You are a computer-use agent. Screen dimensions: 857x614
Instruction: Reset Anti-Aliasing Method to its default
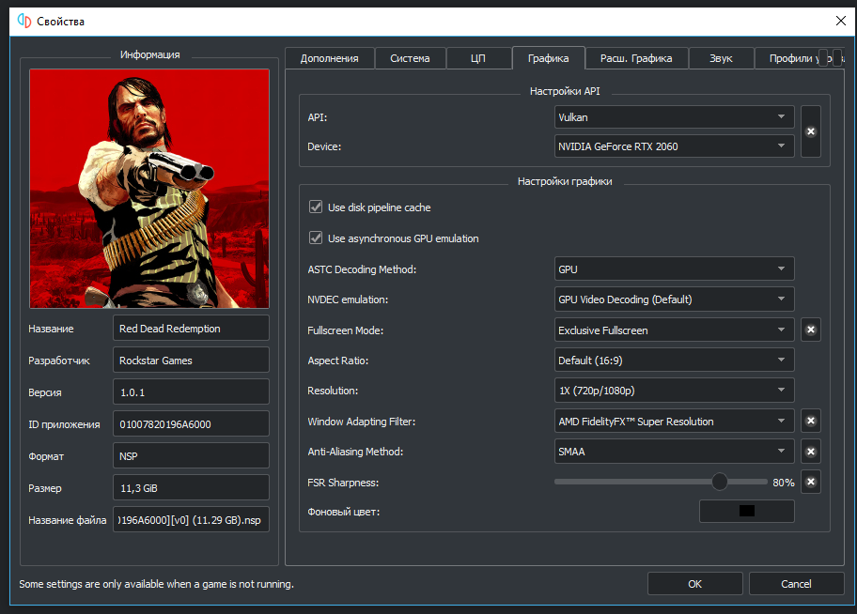(x=811, y=452)
